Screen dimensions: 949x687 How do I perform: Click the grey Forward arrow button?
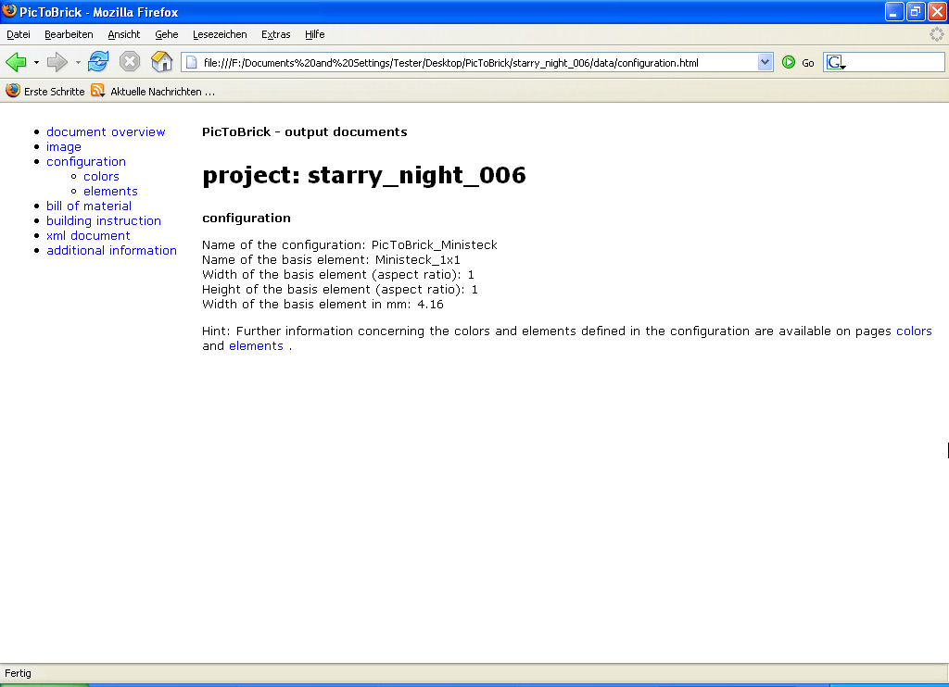pyautogui.click(x=57, y=62)
